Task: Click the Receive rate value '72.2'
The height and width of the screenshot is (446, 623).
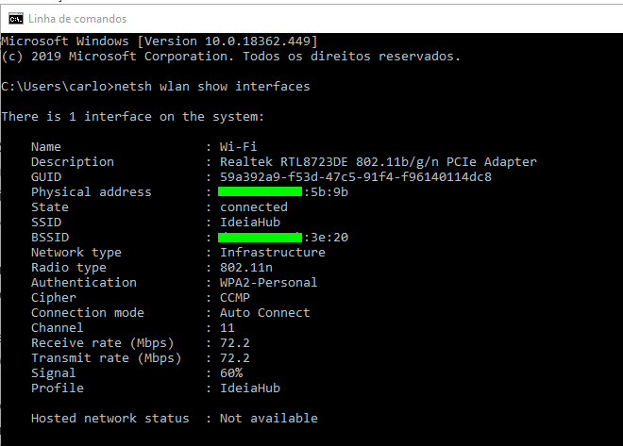Action: 235,343
